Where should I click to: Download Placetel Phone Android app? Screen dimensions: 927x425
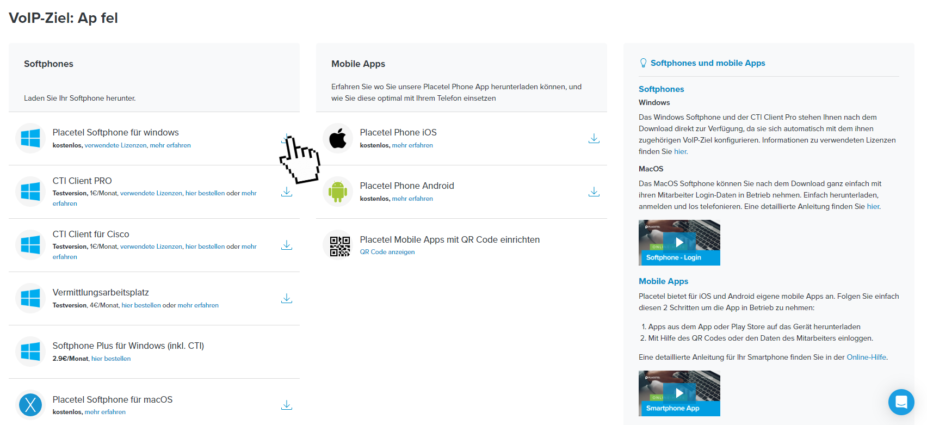pyautogui.click(x=594, y=192)
